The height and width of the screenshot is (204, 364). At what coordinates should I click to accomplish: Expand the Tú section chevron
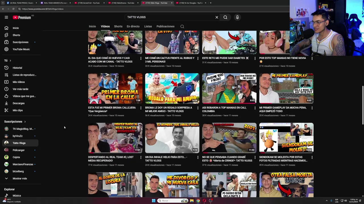point(10,61)
